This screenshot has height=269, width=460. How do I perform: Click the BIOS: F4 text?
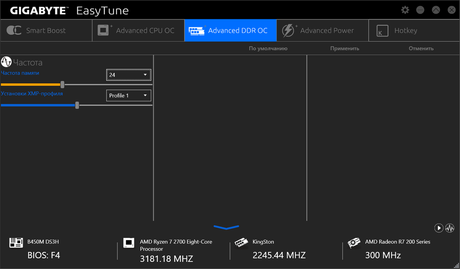[x=44, y=255]
